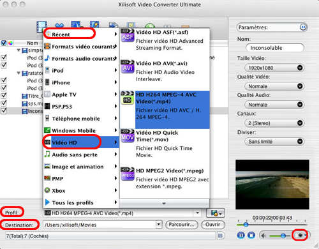The image size is (319, 249).
Task: Collapse the simpsons tree group
Action: [x=19, y=50]
